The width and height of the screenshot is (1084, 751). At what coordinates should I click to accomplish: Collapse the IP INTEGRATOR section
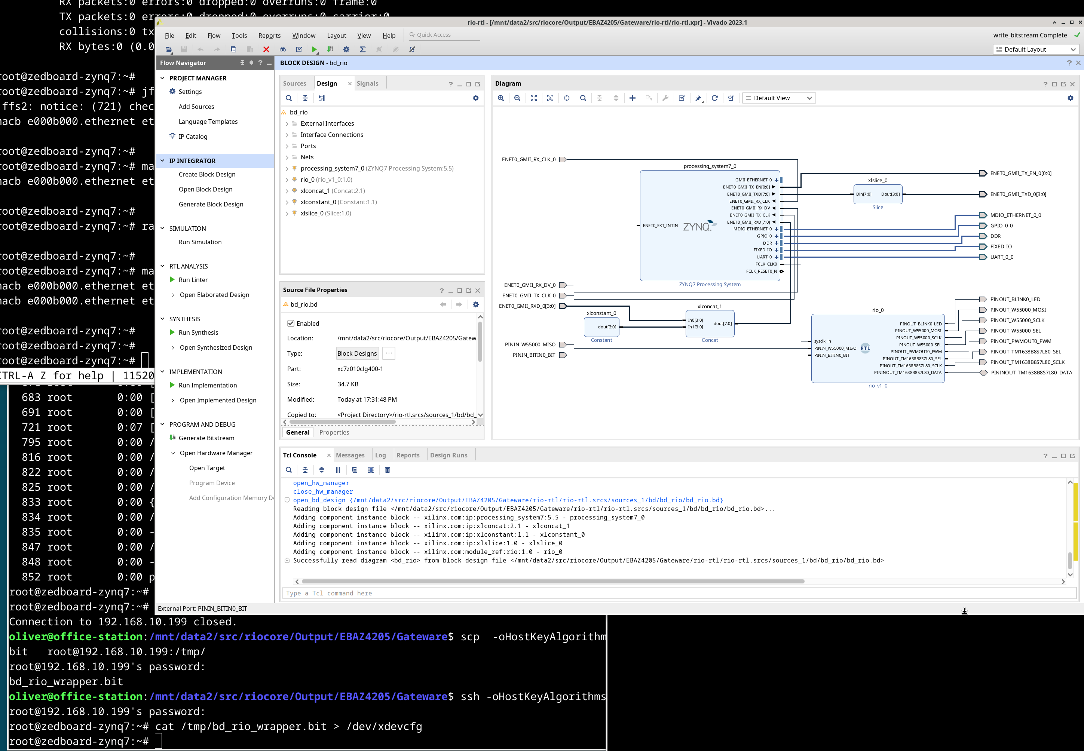click(x=163, y=161)
